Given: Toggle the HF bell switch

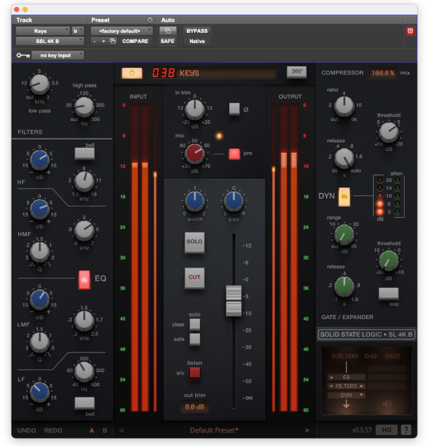Looking at the screenshot, I should click(x=84, y=154).
